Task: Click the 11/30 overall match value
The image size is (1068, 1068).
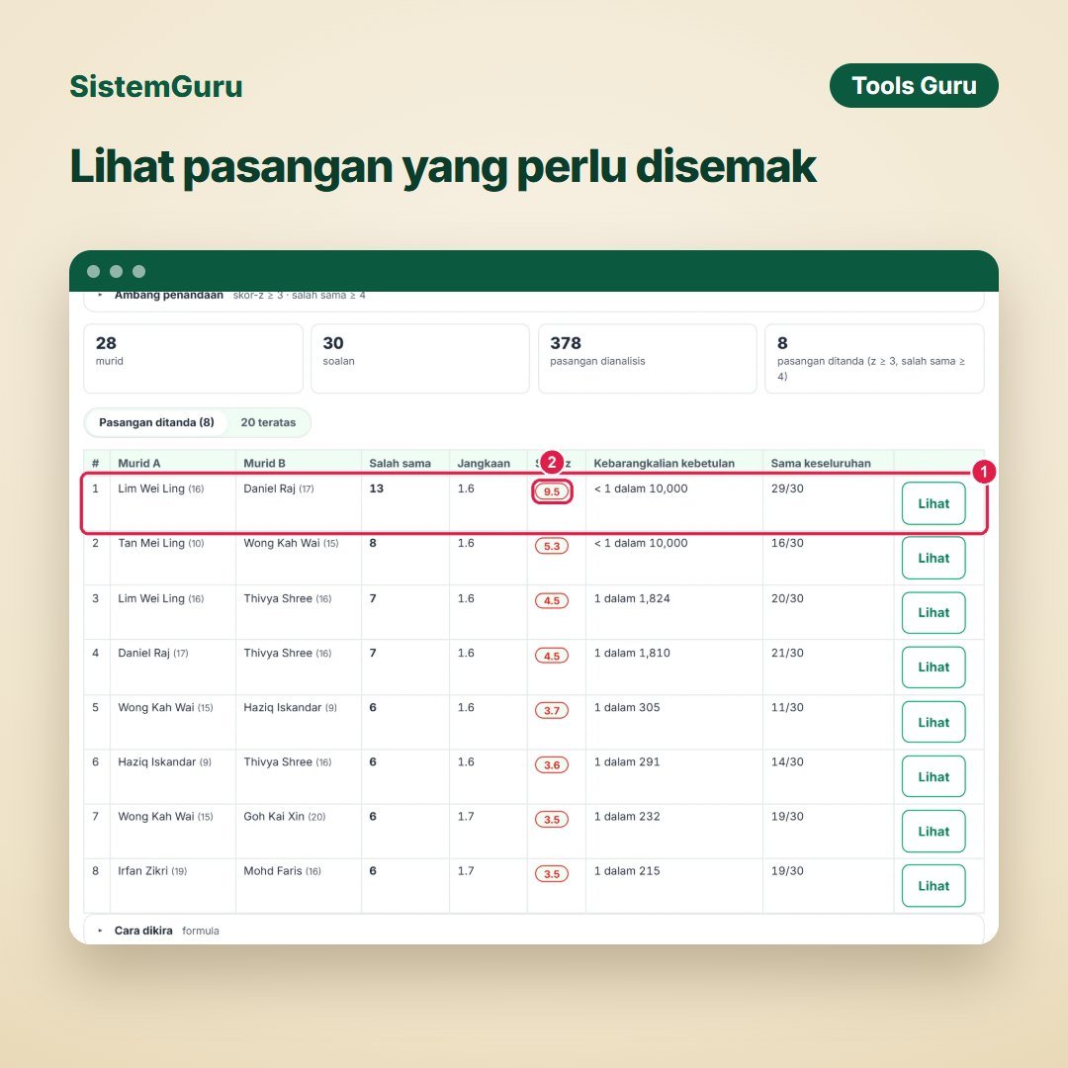Action: [787, 707]
